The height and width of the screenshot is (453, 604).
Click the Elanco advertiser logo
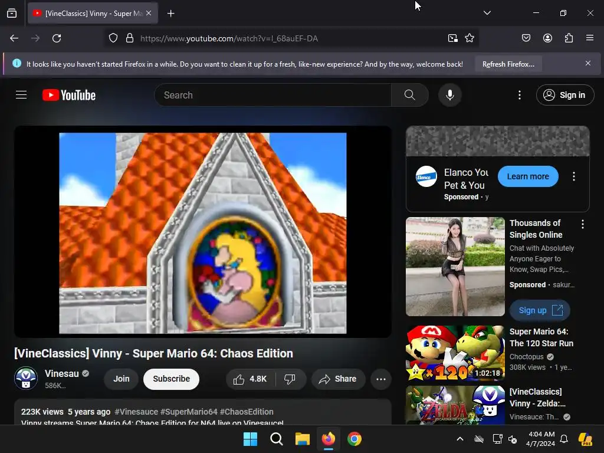[x=426, y=177]
